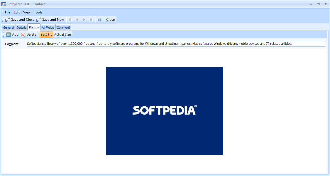Viewport: 330px width, 176px height.
Task: Open the Edit menu
Action: coord(17,12)
